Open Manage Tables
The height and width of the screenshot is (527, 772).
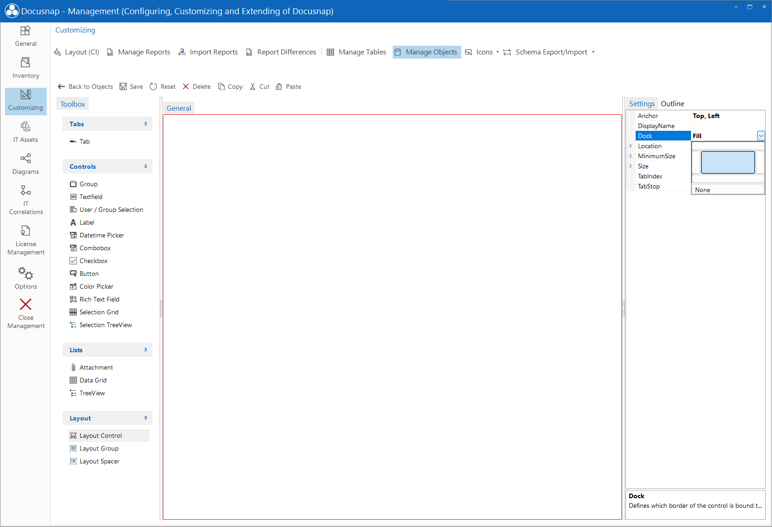(356, 52)
